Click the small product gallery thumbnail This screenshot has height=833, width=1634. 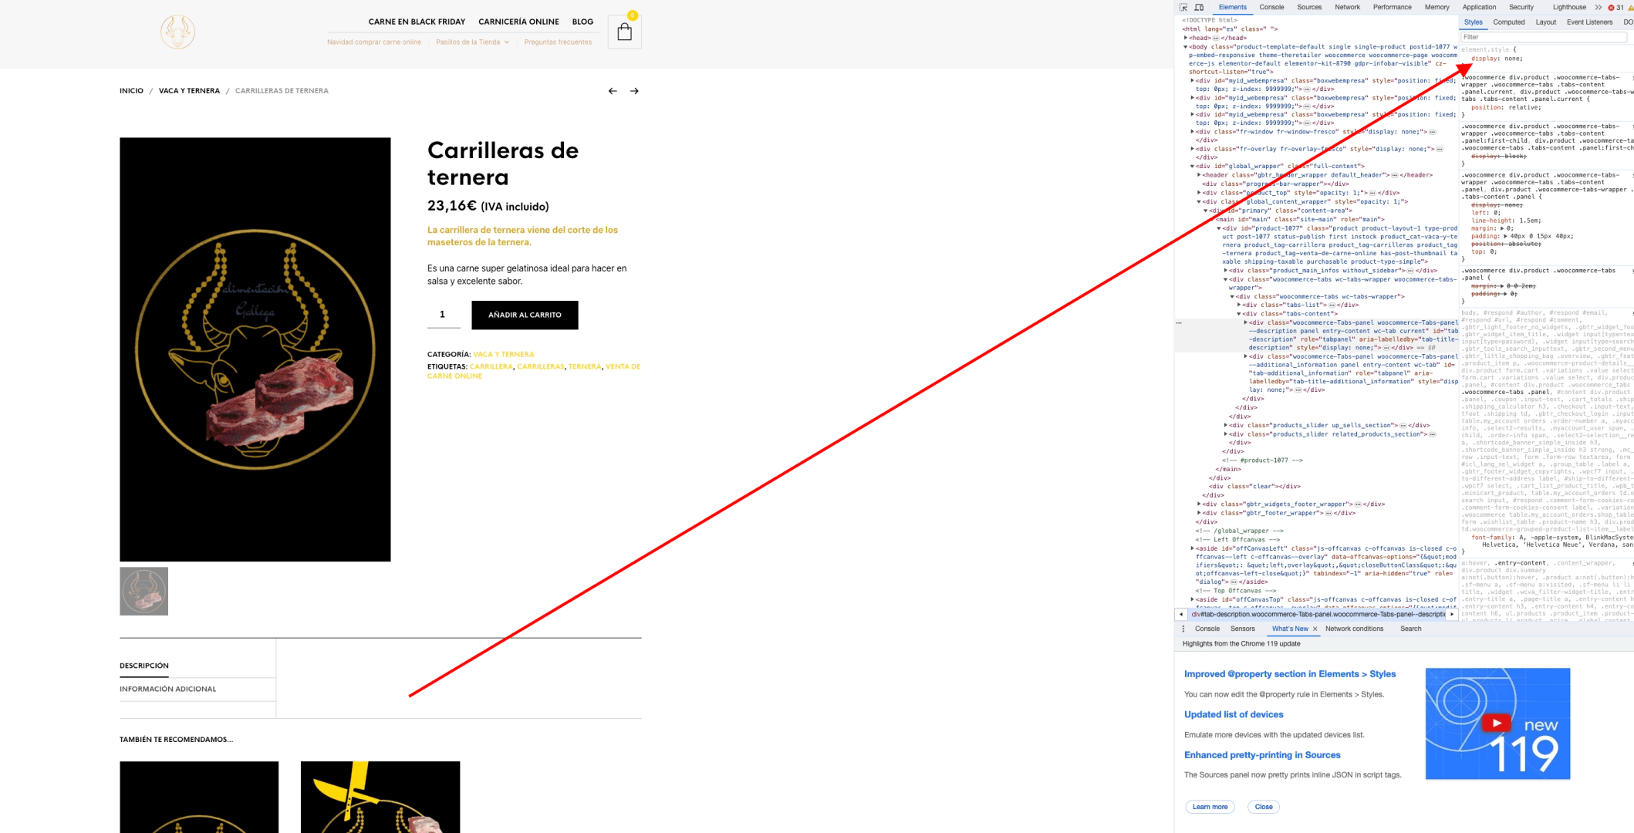coord(143,592)
